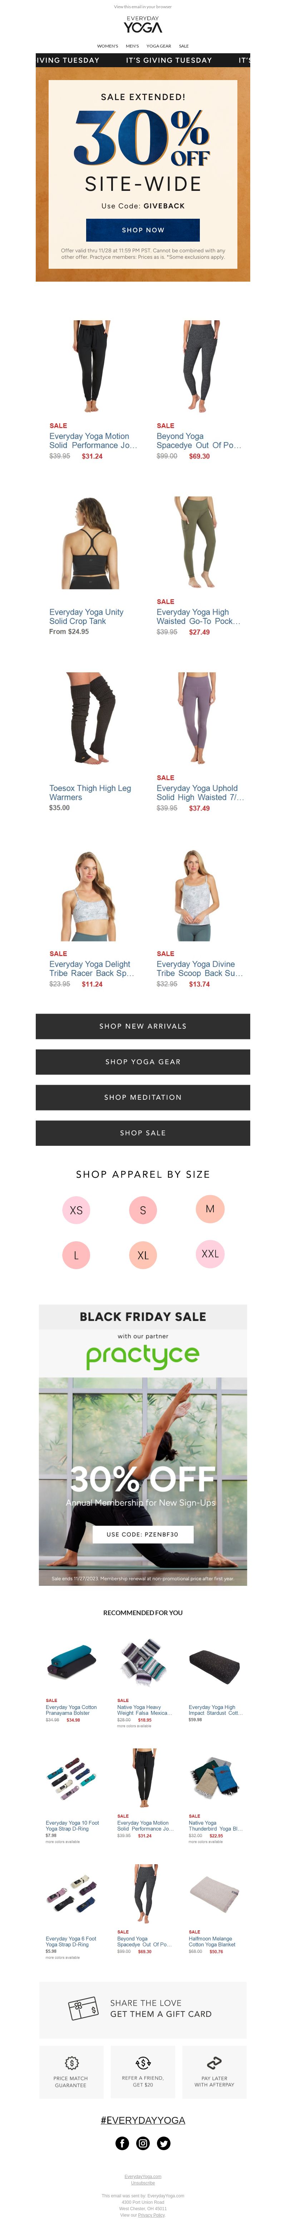Open the Unsubscribe link
Image resolution: width=286 pixels, height=2227 pixels.
pyautogui.click(x=143, y=2183)
